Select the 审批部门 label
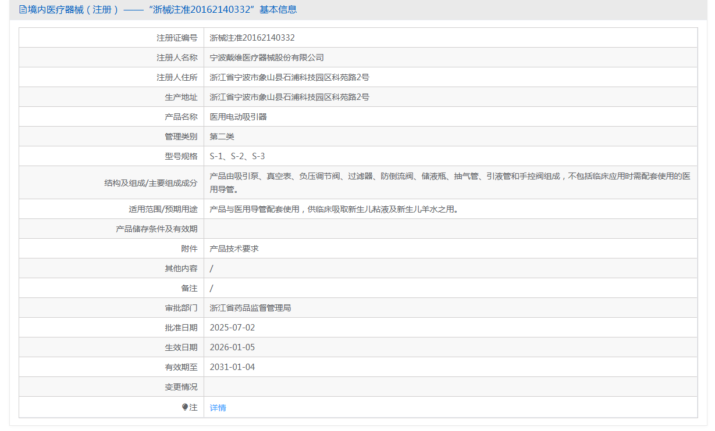Image resolution: width=715 pixels, height=431 pixels. (181, 308)
